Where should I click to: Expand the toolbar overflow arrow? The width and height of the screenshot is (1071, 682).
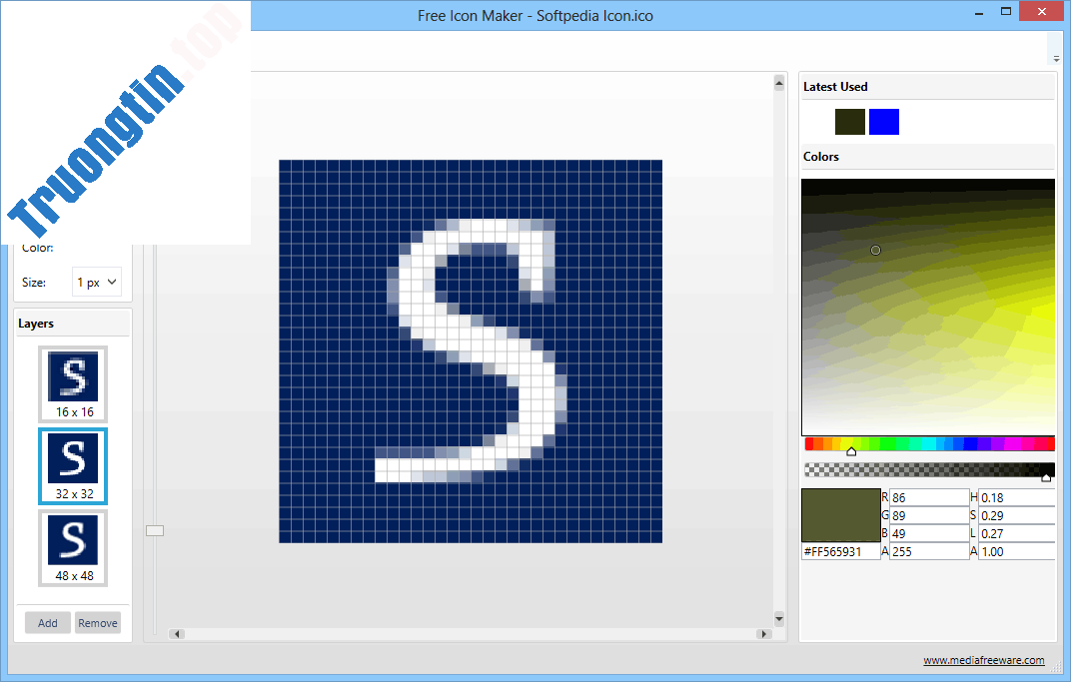click(1056, 59)
